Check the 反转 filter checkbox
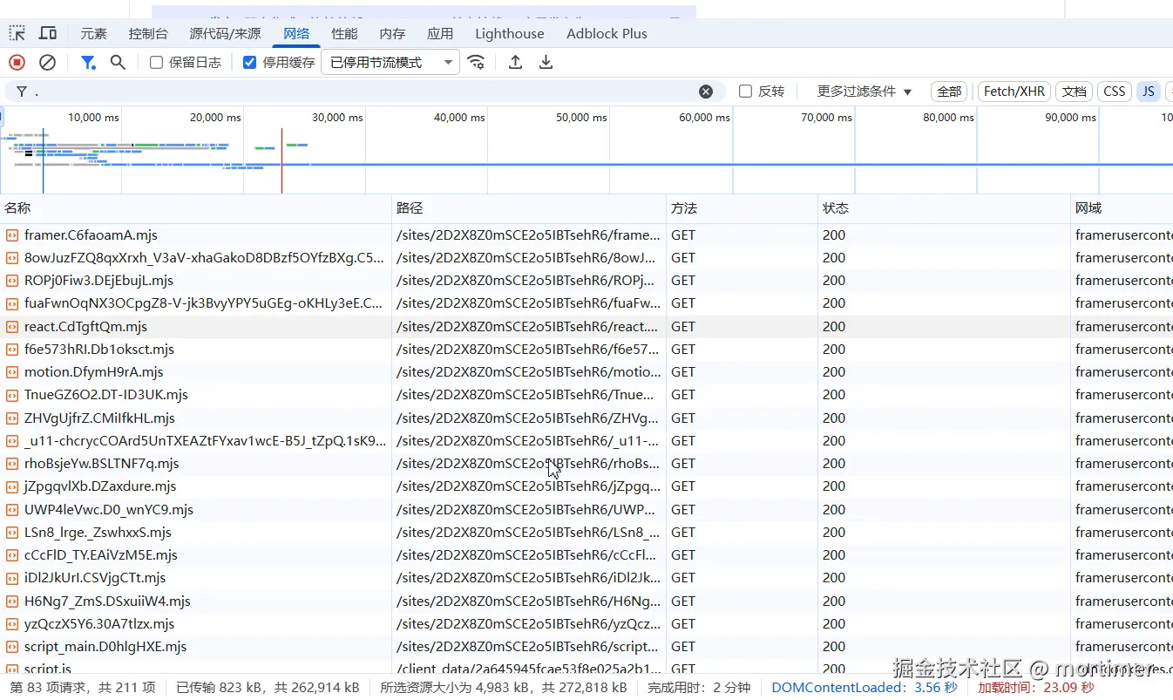1173x700 pixels. pos(745,92)
